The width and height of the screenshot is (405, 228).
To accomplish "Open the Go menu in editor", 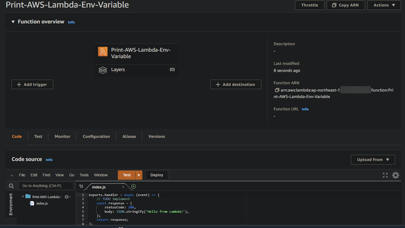I will click(x=72, y=175).
